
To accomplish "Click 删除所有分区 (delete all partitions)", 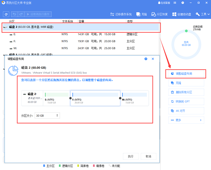I will 186,92.
